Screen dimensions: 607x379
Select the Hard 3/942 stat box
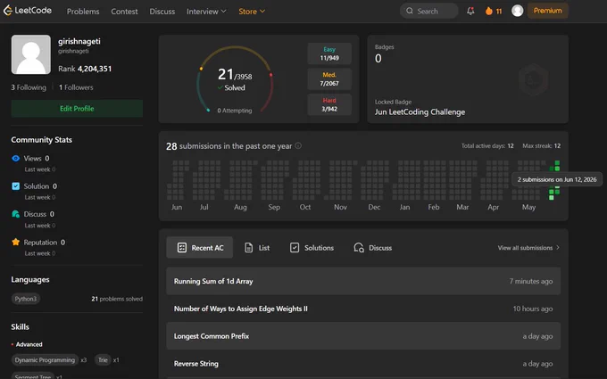[x=329, y=104]
